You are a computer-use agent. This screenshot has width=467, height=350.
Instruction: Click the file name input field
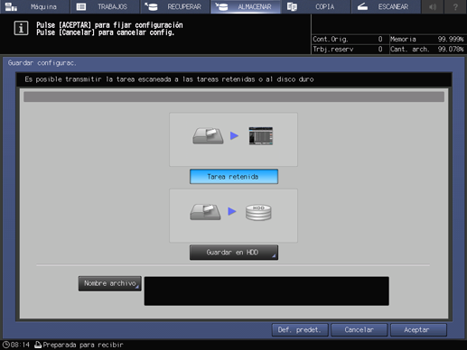click(266, 291)
